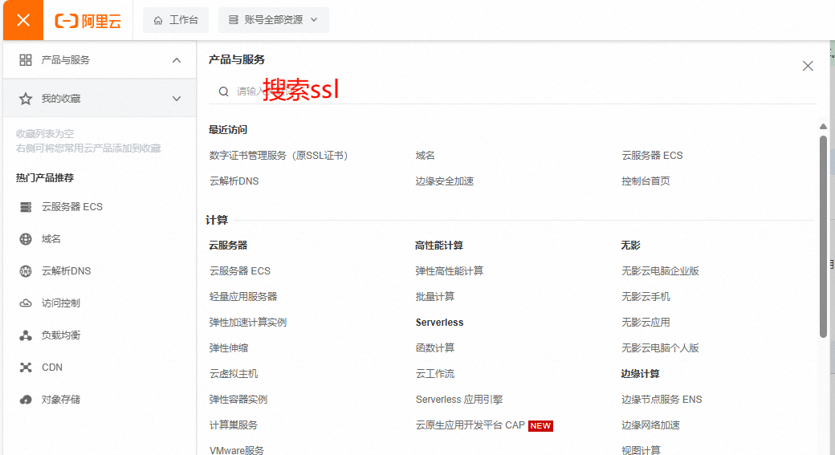
Task: Click the search magnifier icon
Action: tap(224, 91)
